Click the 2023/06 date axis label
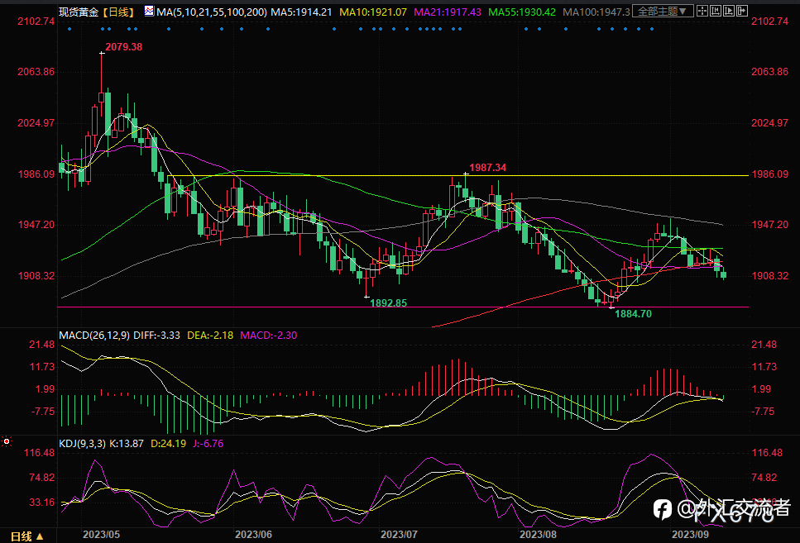This screenshot has height=543, width=800. tap(254, 535)
